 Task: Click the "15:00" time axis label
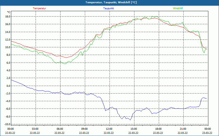(x=133, y=129)
